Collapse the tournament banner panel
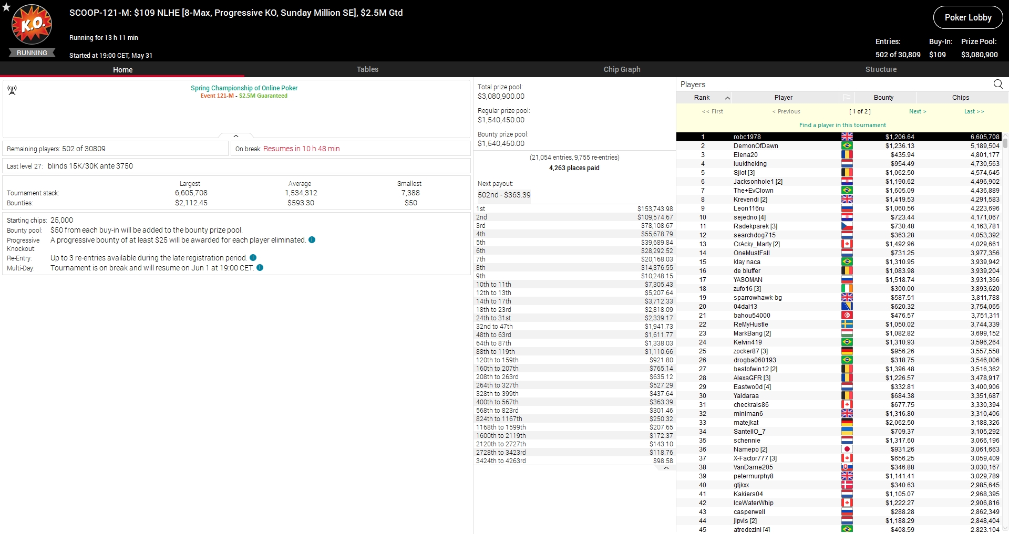 click(x=236, y=136)
